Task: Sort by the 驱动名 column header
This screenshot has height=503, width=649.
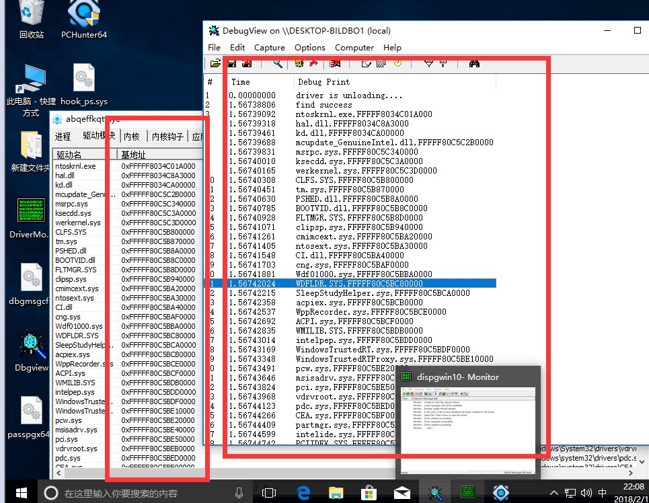Action: pyautogui.click(x=85, y=155)
